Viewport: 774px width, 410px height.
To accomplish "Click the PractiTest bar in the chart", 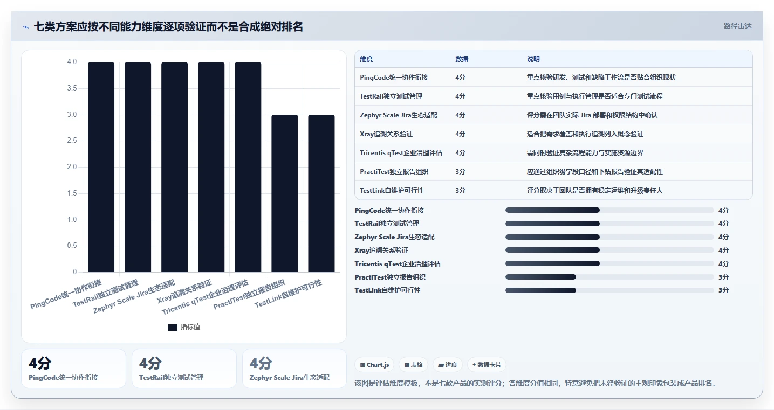I will click(285, 193).
